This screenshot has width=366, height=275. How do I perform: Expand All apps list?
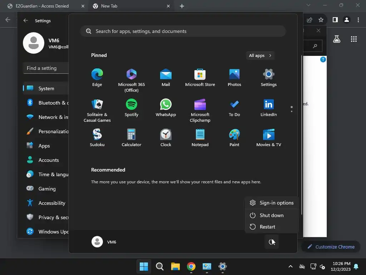[260, 56]
